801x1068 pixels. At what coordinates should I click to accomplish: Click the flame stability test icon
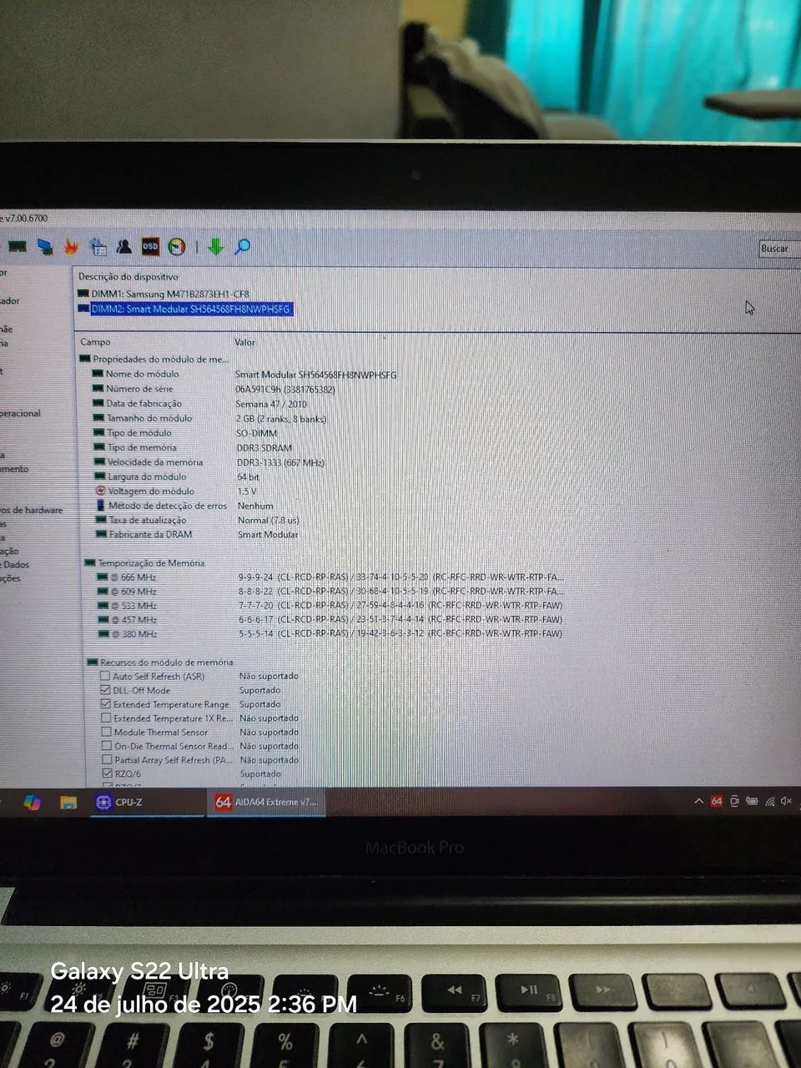coord(72,247)
